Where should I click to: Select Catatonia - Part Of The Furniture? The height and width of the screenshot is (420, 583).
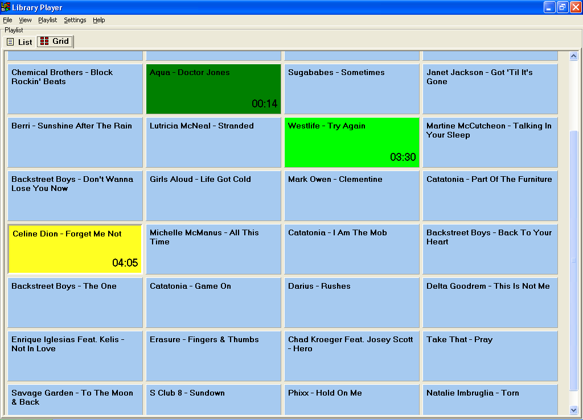[490, 196]
